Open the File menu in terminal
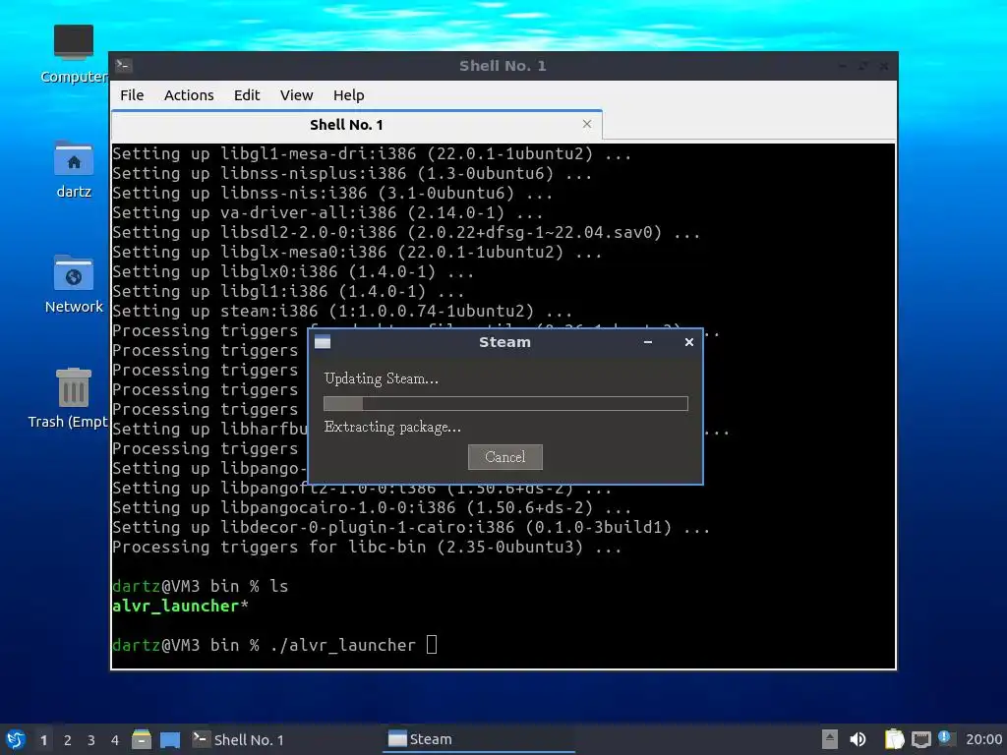 [132, 95]
